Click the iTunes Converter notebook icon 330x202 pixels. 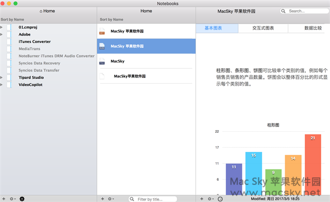tap(9, 41)
